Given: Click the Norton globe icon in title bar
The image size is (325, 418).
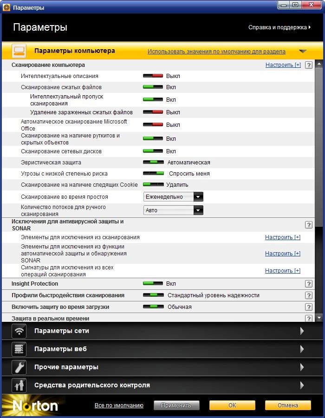Looking at the screenshot, I should tap(6, 7).
